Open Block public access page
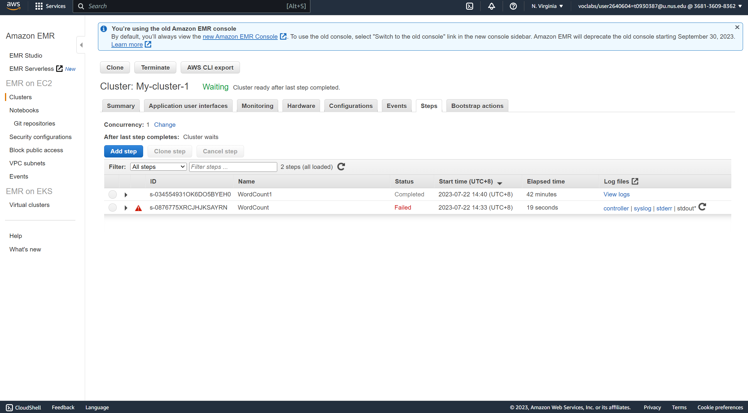This screenshot has width=748, height=413. tap(36, 150)
